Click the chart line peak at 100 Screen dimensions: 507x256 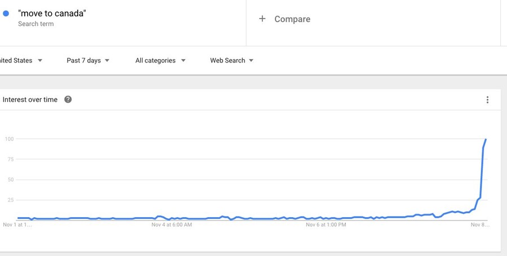(x=486, y=139)
